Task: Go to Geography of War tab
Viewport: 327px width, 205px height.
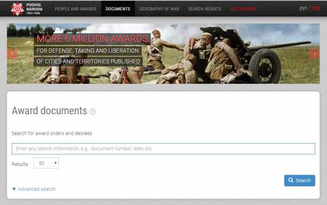Action: pos(159,9)
